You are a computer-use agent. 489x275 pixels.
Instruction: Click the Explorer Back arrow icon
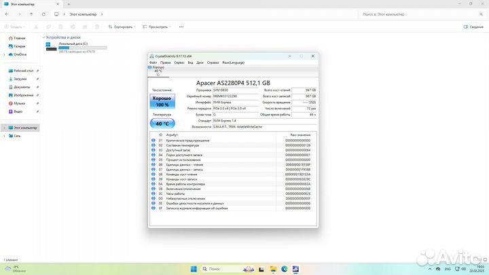7,14
